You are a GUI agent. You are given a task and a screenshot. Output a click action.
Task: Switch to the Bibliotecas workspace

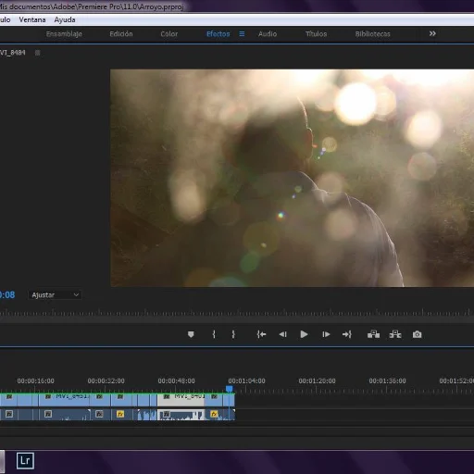point(373,34)
